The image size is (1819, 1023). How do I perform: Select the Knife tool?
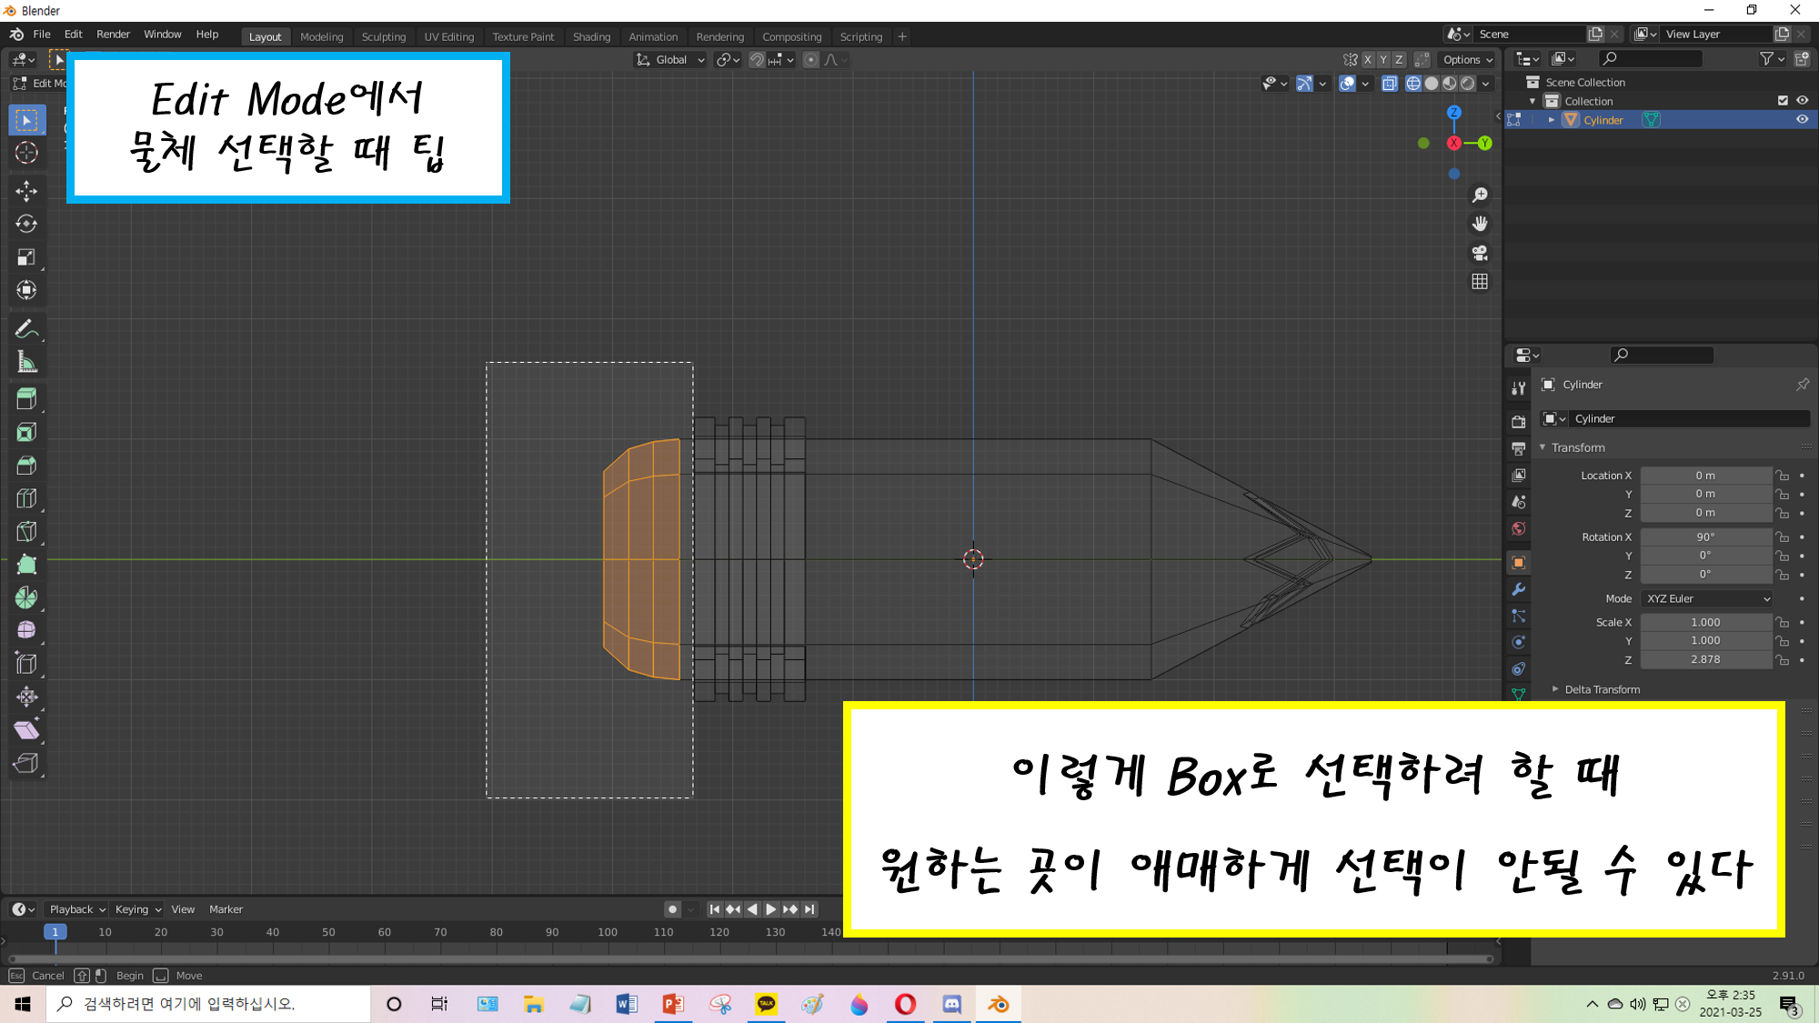(26, 531)
